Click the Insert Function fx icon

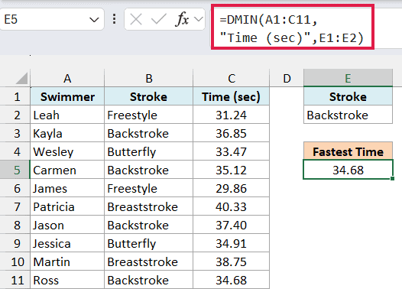[182, 19]
